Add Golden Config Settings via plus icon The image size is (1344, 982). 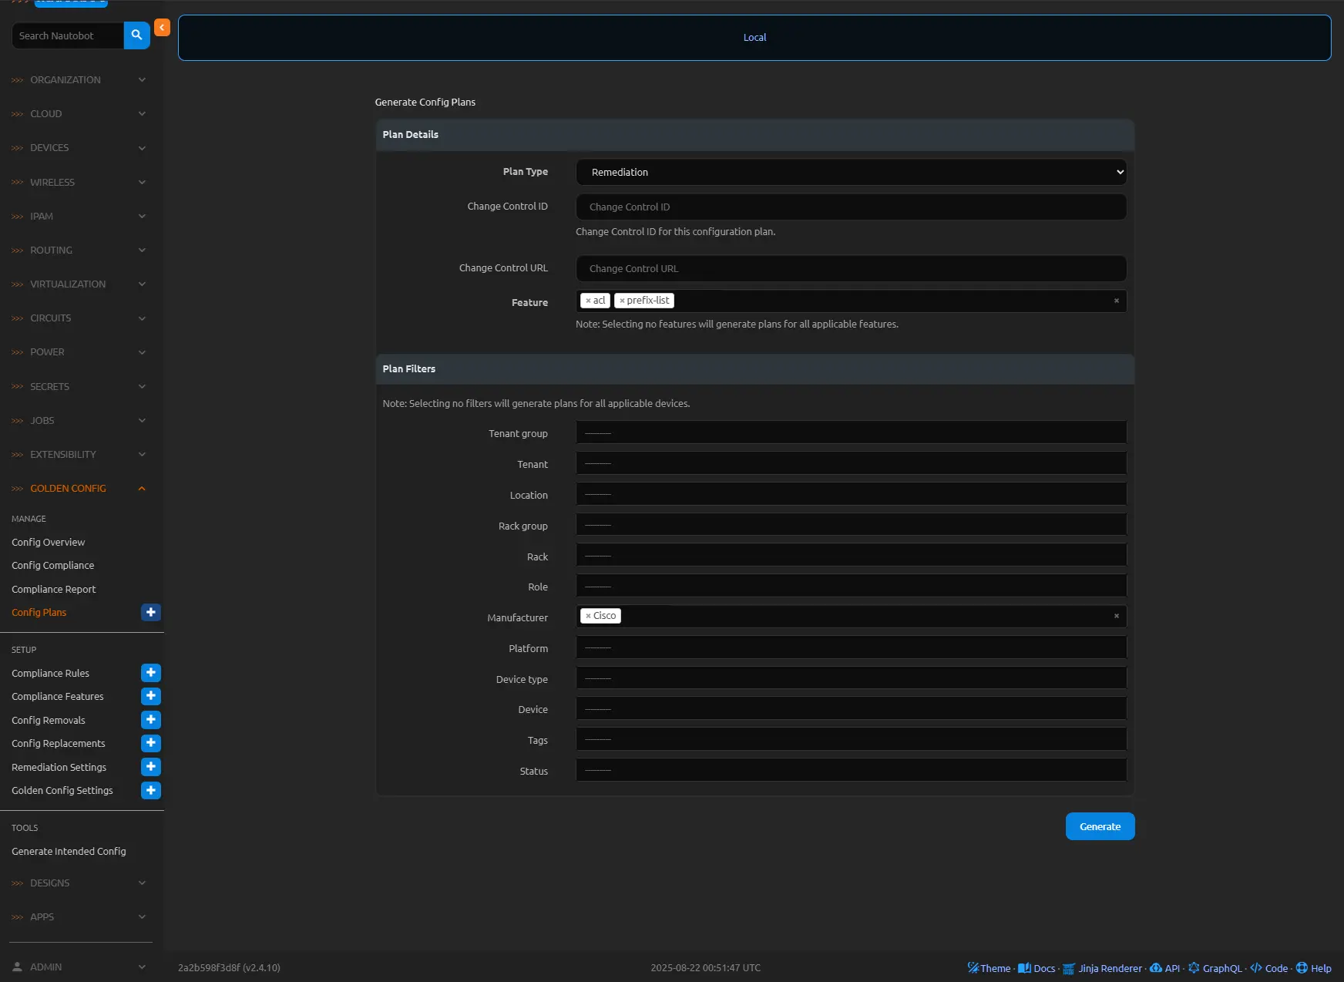point(151,790)
